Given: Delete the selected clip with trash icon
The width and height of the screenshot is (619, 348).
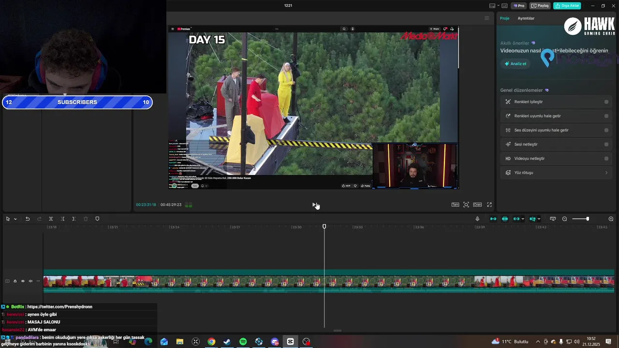Looking at the screenshot, I should click(x=86, y=219).
